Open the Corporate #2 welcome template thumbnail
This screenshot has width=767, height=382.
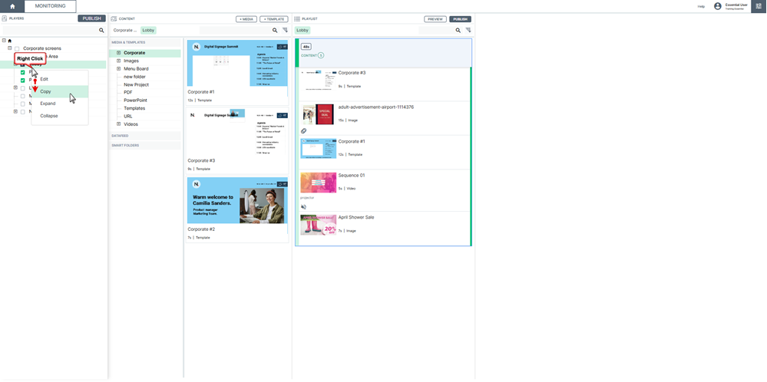[238, 201]
